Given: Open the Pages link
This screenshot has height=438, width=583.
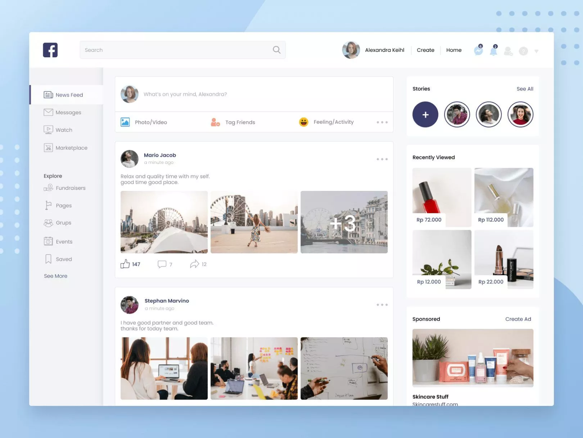Looking at the screenshot, I should (x=64, y=205).
